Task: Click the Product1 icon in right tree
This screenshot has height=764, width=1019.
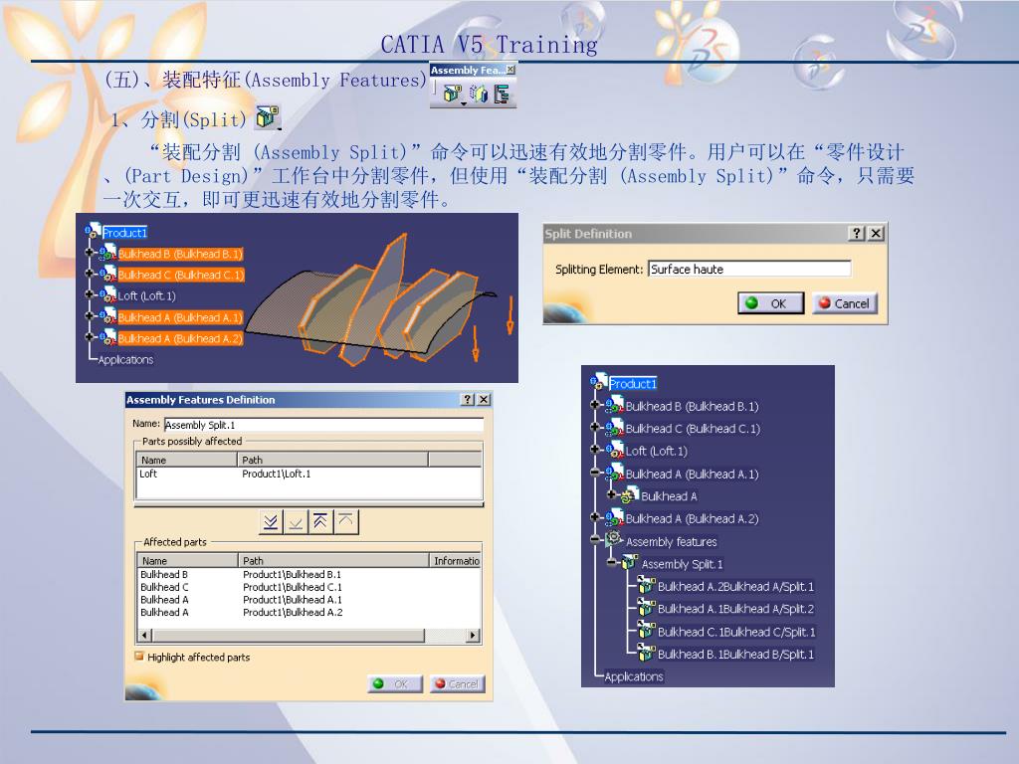Action: [598, 382]
